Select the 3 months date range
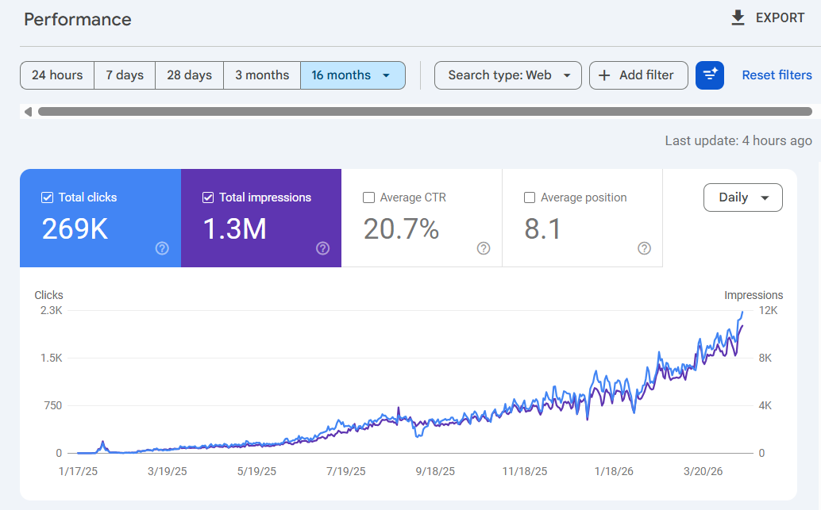This screenshot has height=510, width=821. [x=262, y=75]
